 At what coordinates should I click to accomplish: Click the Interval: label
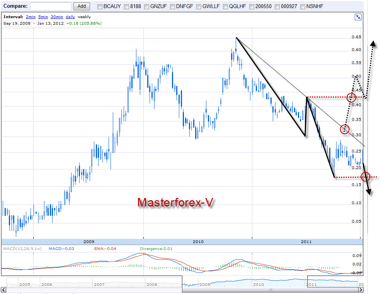[x=14, y=17]
